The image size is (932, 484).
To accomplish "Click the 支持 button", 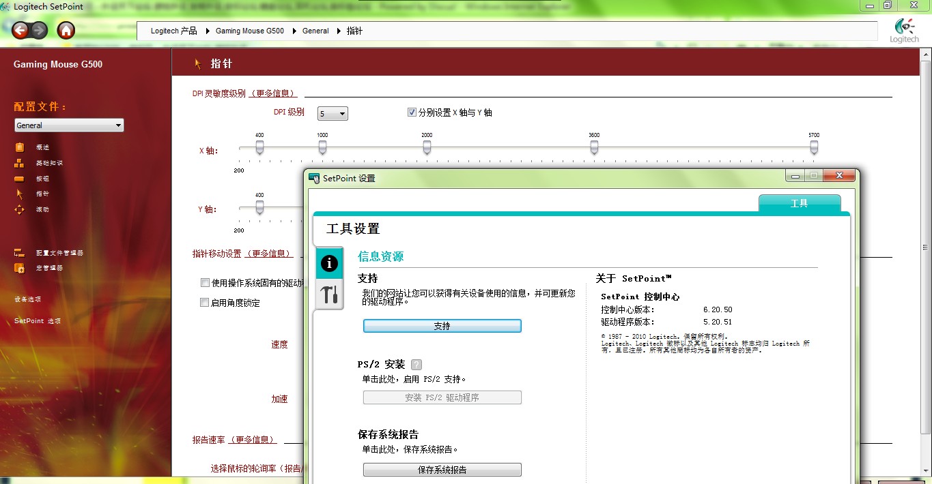I will (x=442, y=326).
